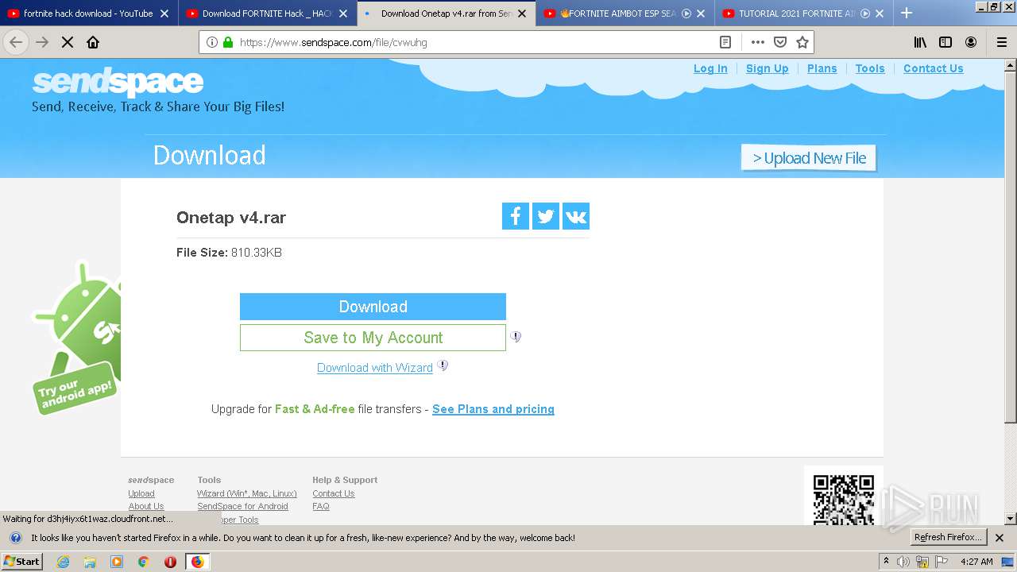This screenshot has width=1017, height=572.
Task: Toggle Reader View icon in the address bar
Action: (x=725, y=42)
